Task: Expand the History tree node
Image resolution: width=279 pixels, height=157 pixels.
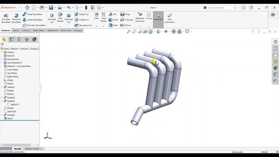Action: 2,52
